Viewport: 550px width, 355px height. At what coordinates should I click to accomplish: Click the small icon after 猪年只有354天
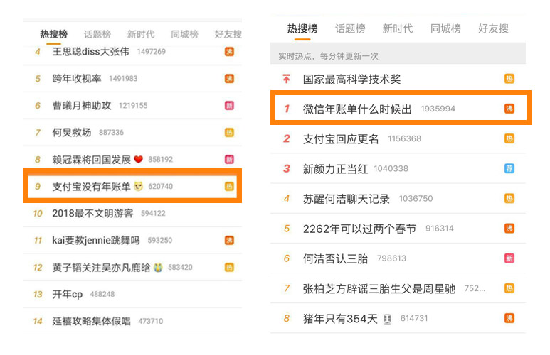(x=388, y=319)
